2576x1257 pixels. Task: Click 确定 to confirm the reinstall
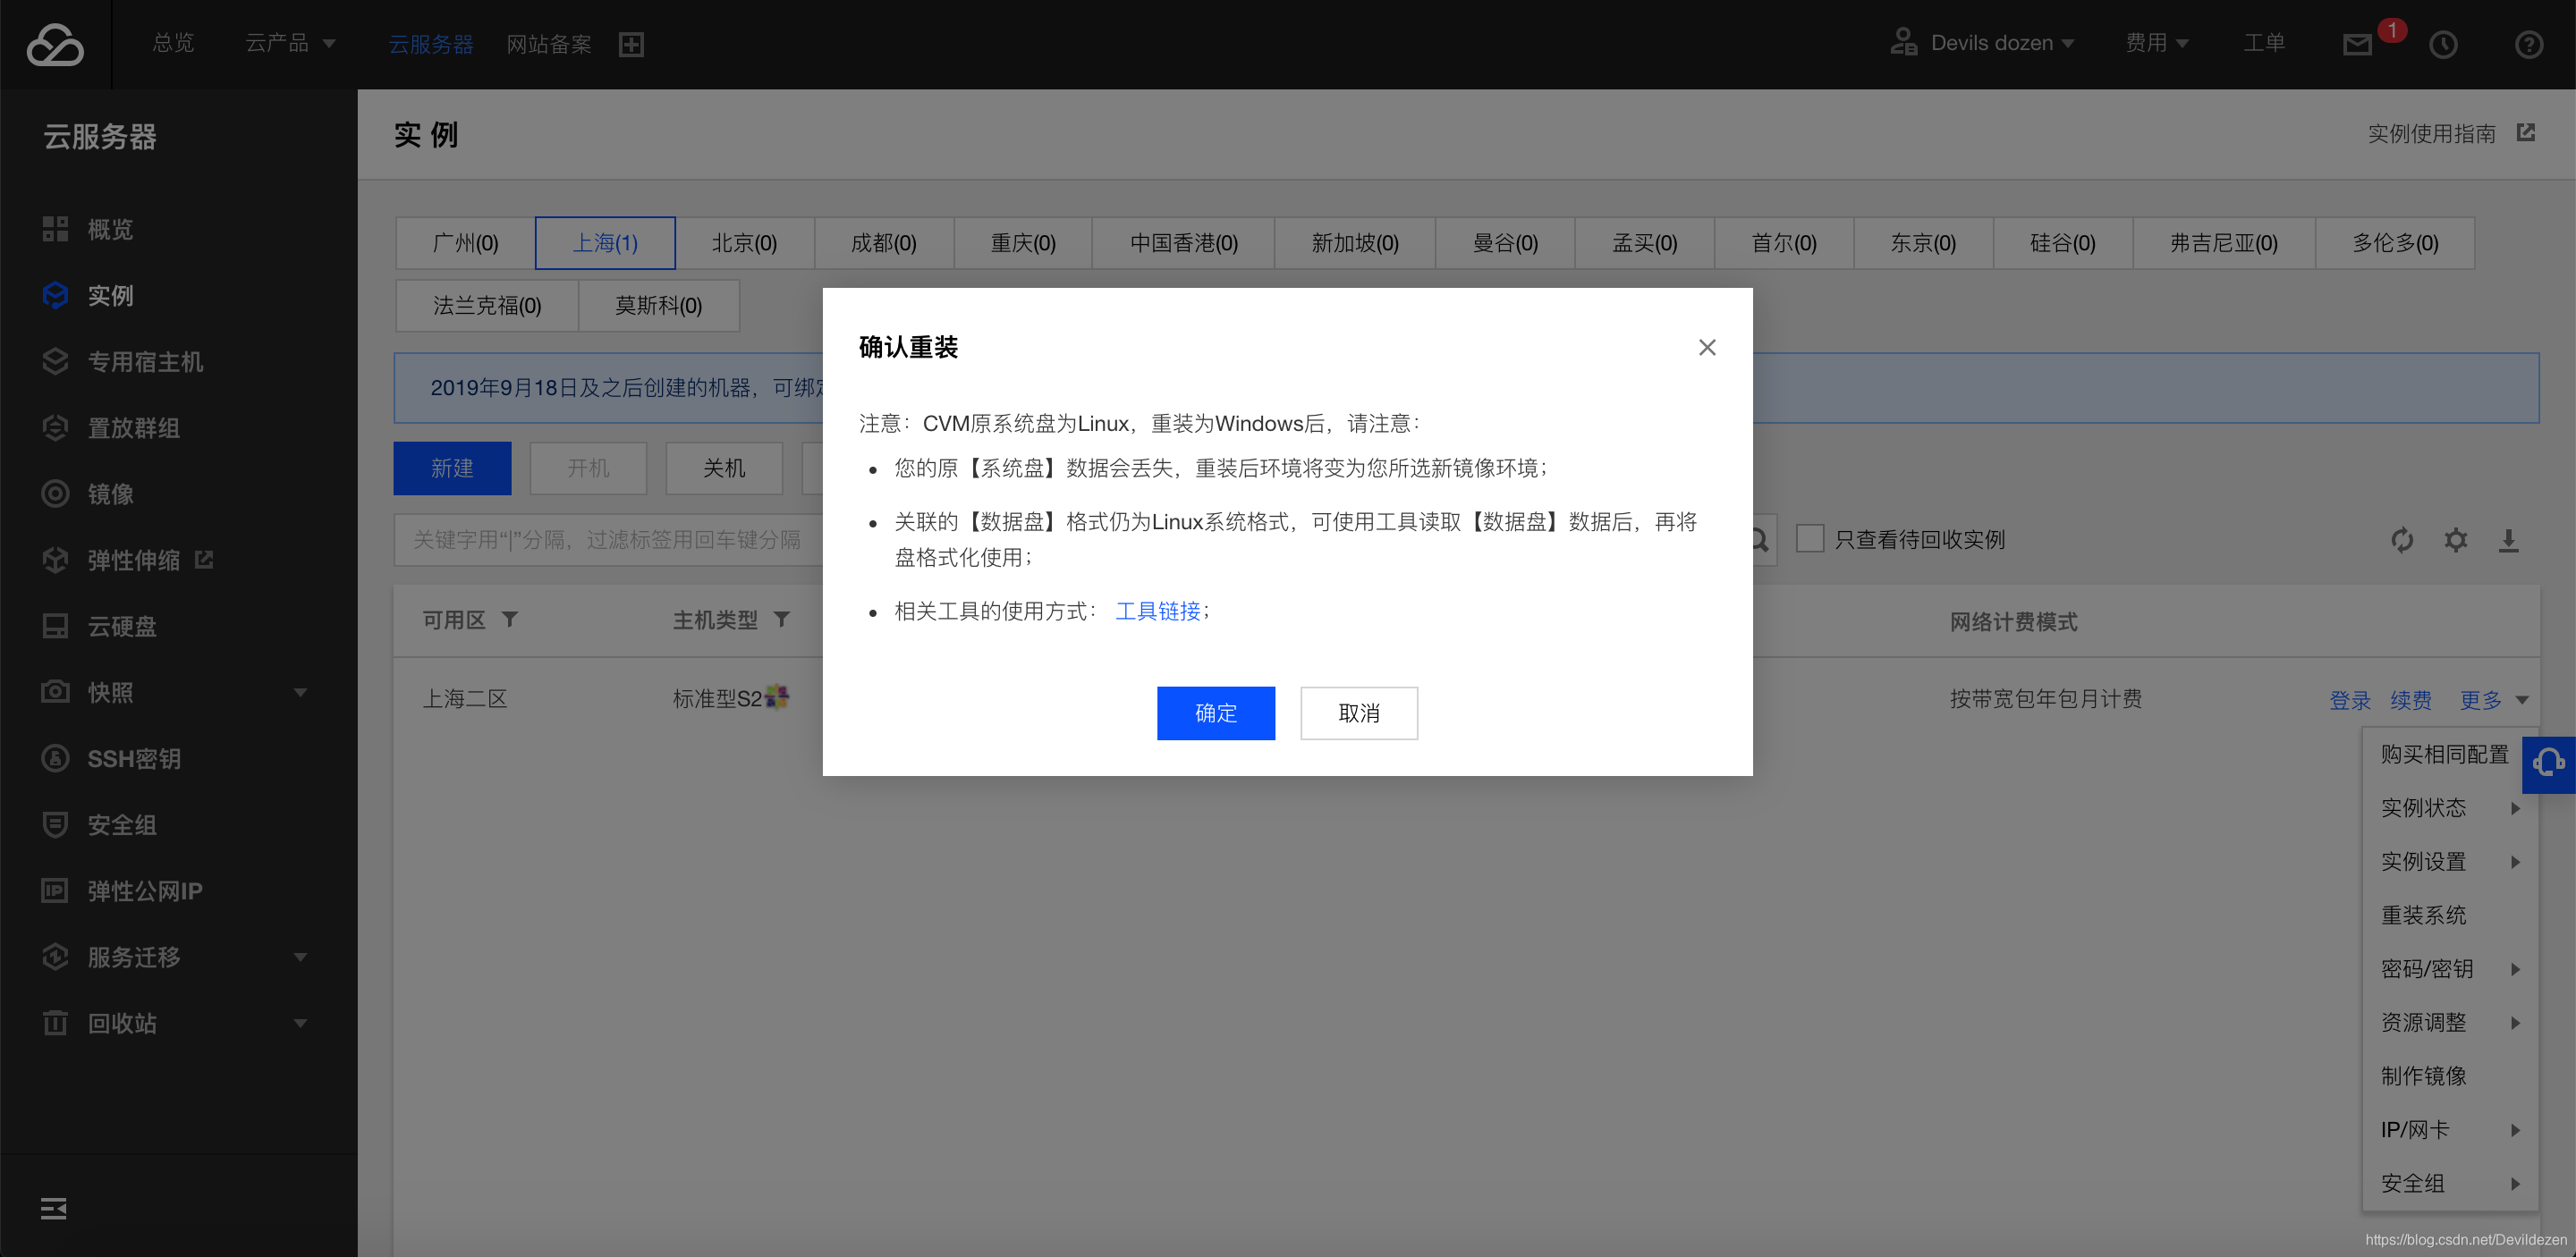click(1216, 713)
